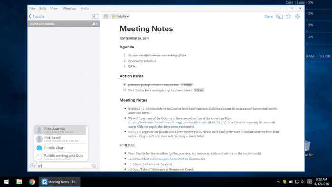Click the date September 29, 2014
The width and height of the screenshot is (332, 187).
click(134, 38)
